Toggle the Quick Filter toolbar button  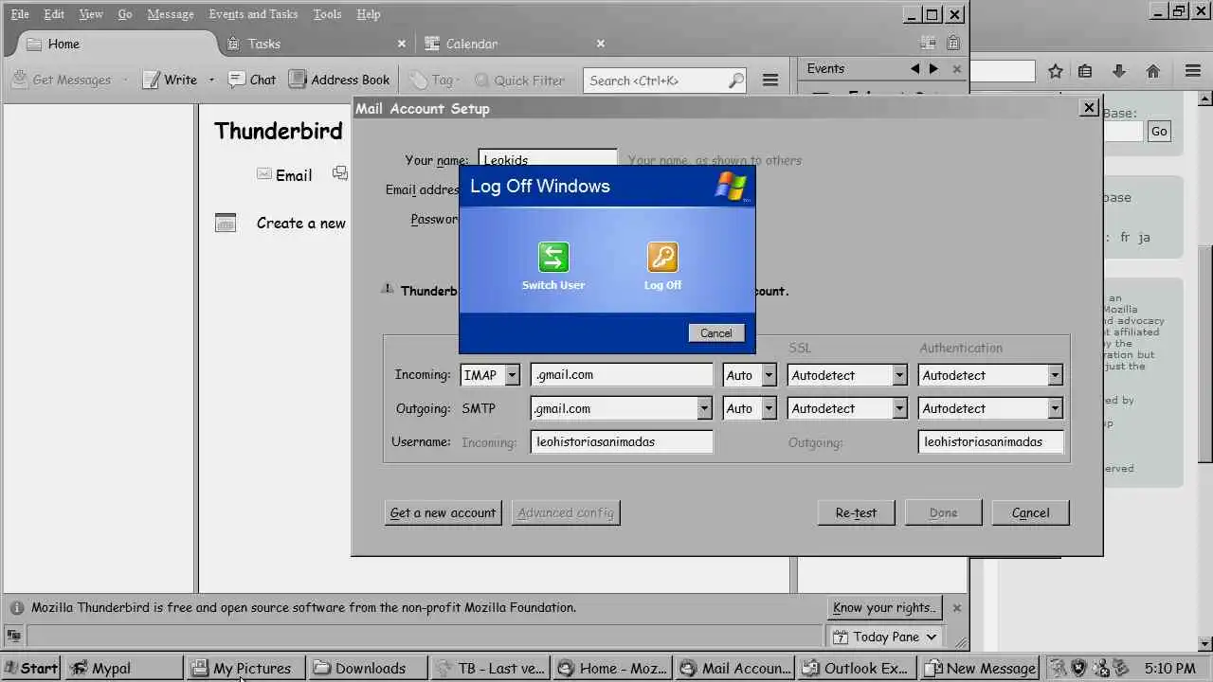click(519, 80)
